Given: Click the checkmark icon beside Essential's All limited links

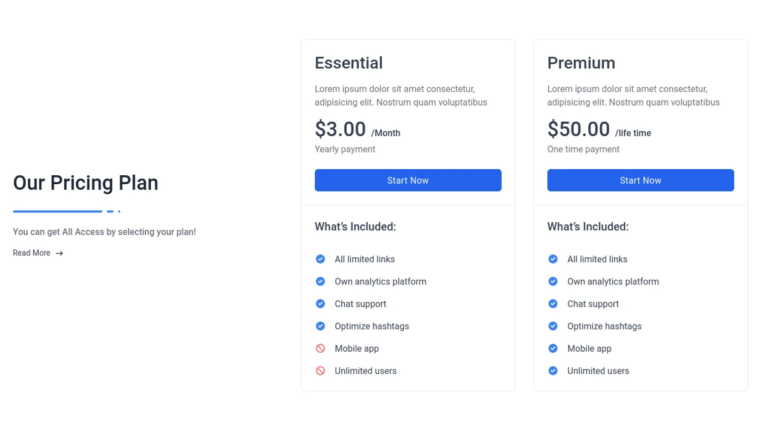Looking at the screenshot, I should click(320, 259).
